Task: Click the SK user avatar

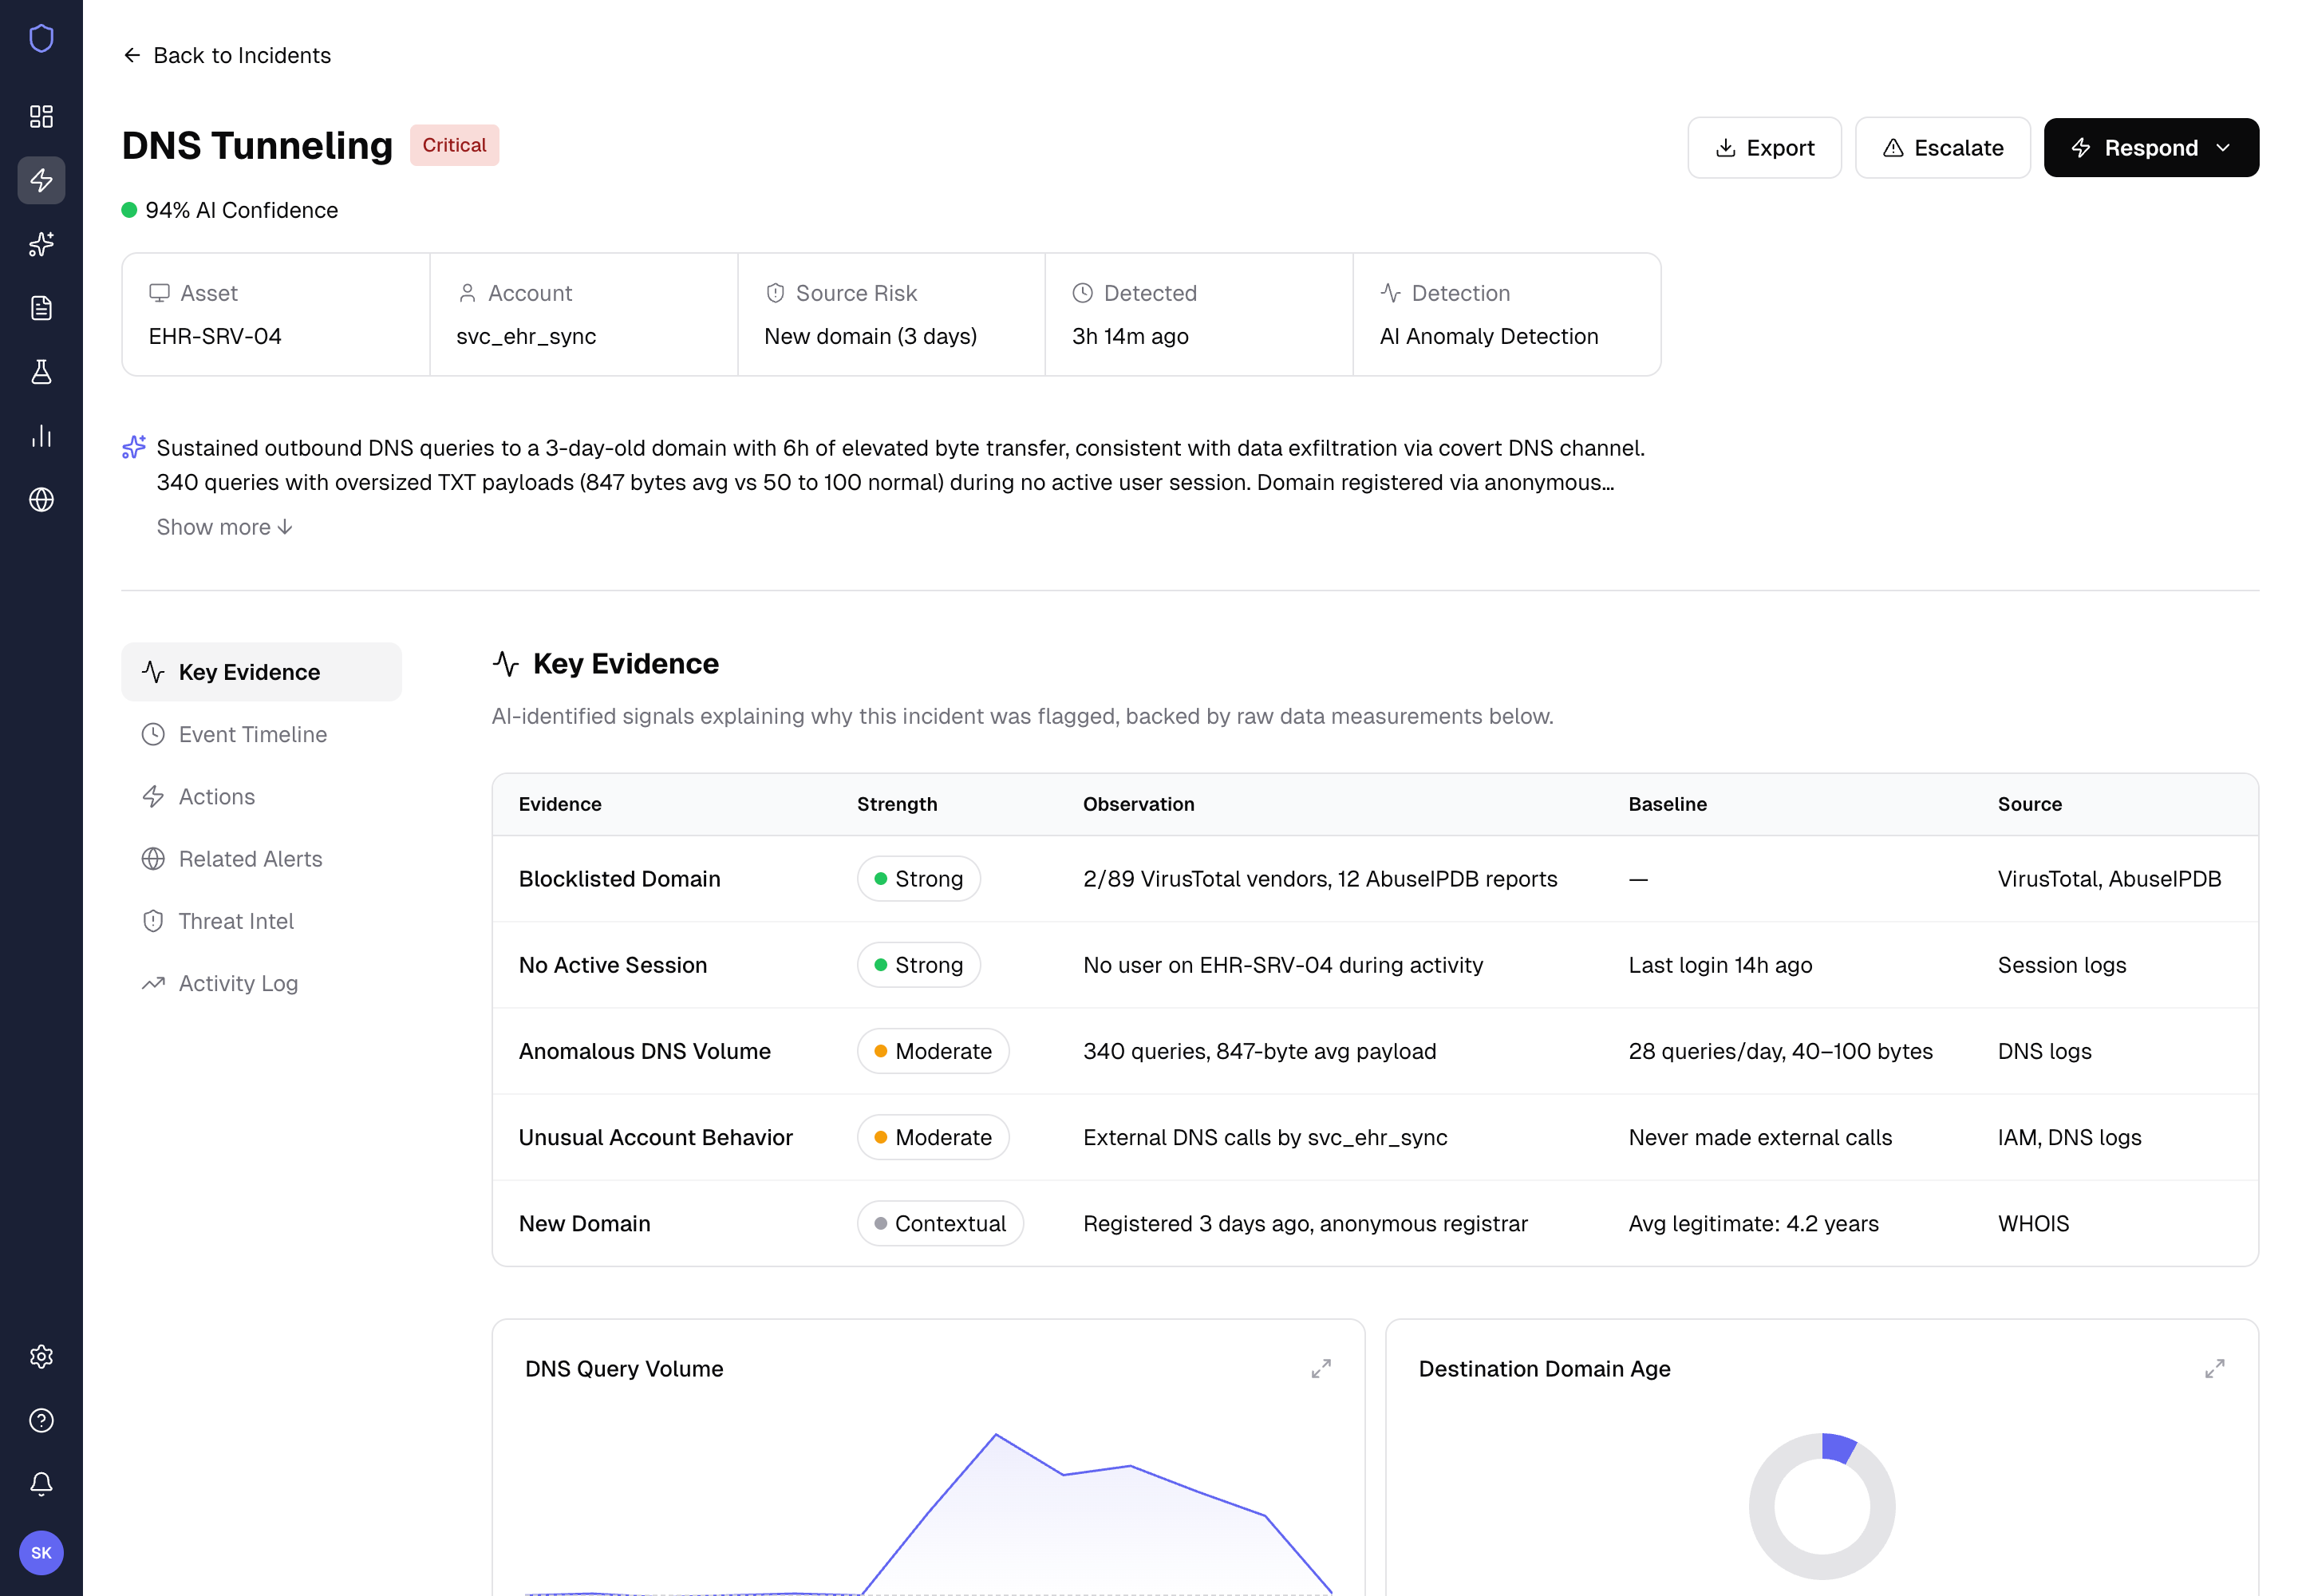Action: coord(41,1552)
